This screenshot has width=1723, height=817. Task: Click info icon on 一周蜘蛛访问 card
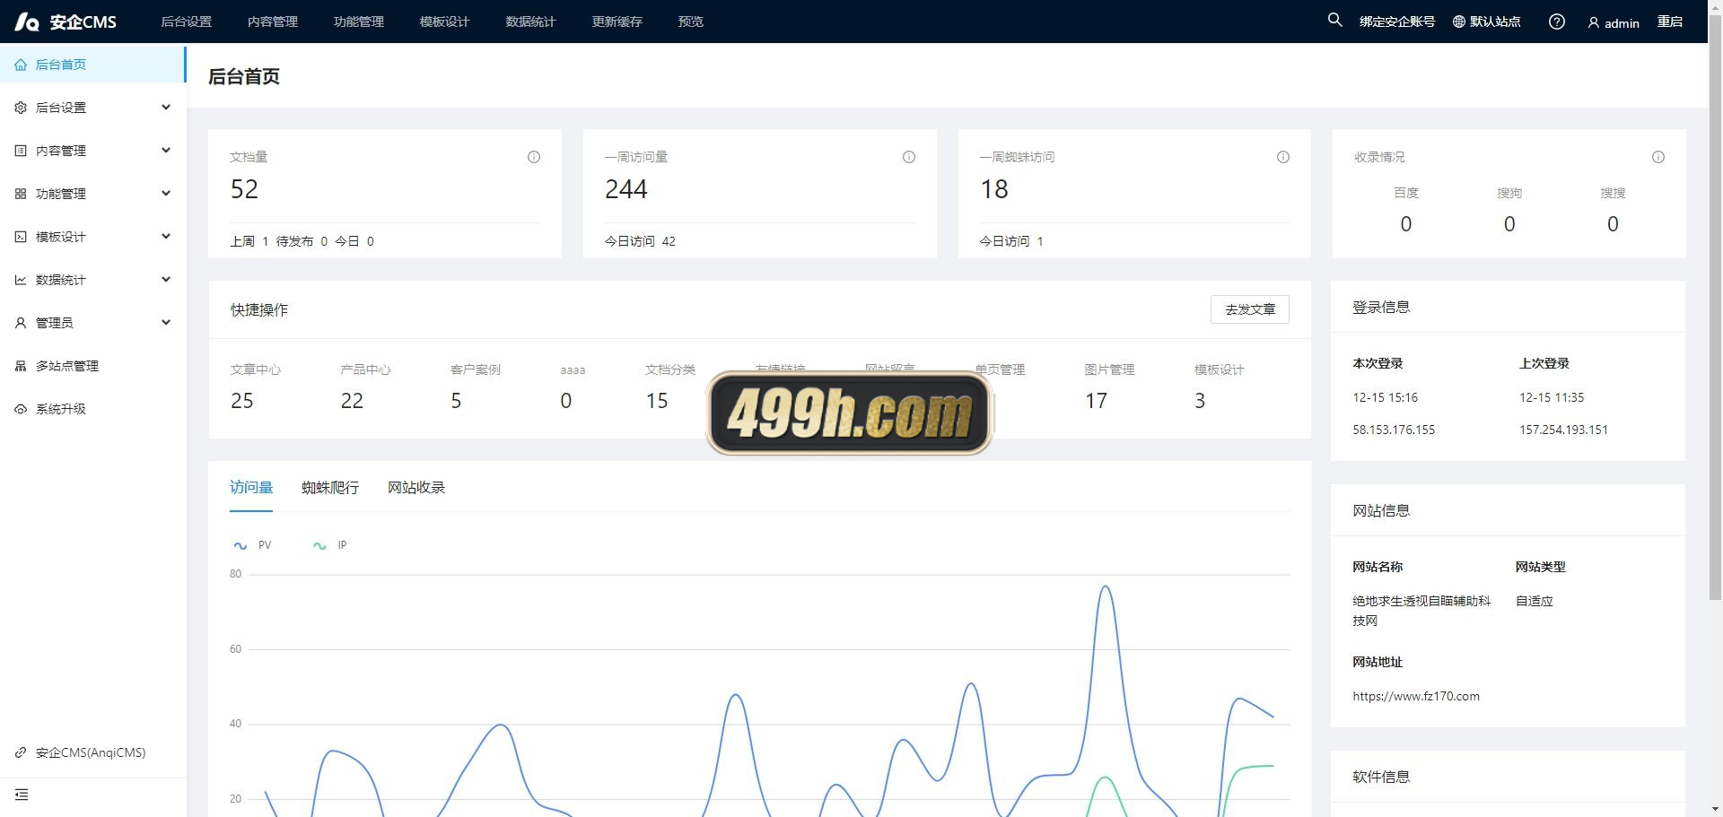coord(1283,157)
